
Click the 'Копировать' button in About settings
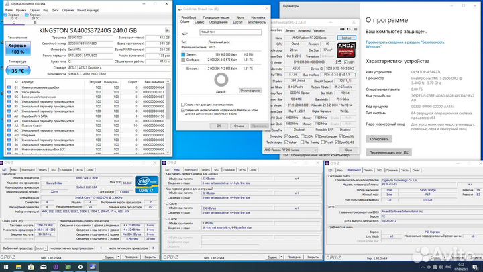[379, 139]
